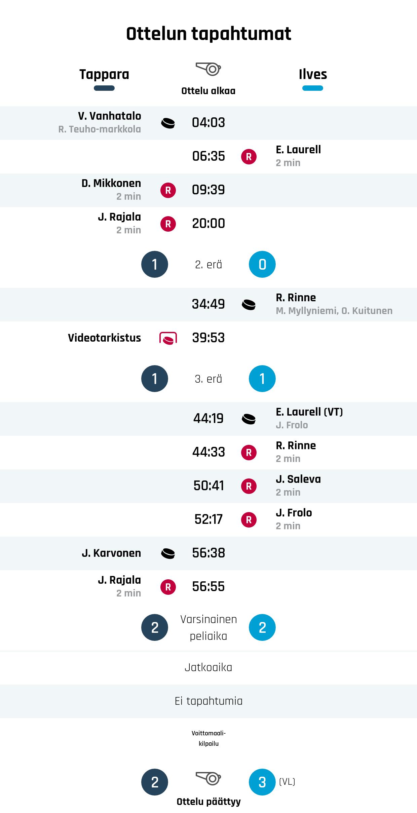Click the 2. erä period label
The height and width of the screenshot is (813, 417).
coord(208,265)
